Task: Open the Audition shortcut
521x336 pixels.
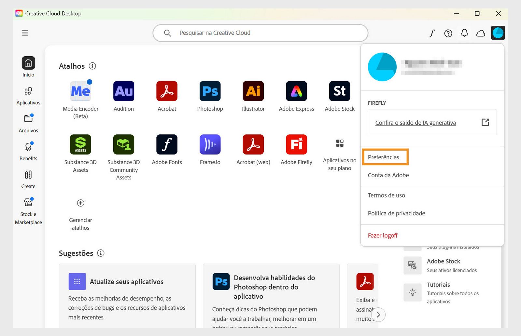Action: [x=123, y=91]
